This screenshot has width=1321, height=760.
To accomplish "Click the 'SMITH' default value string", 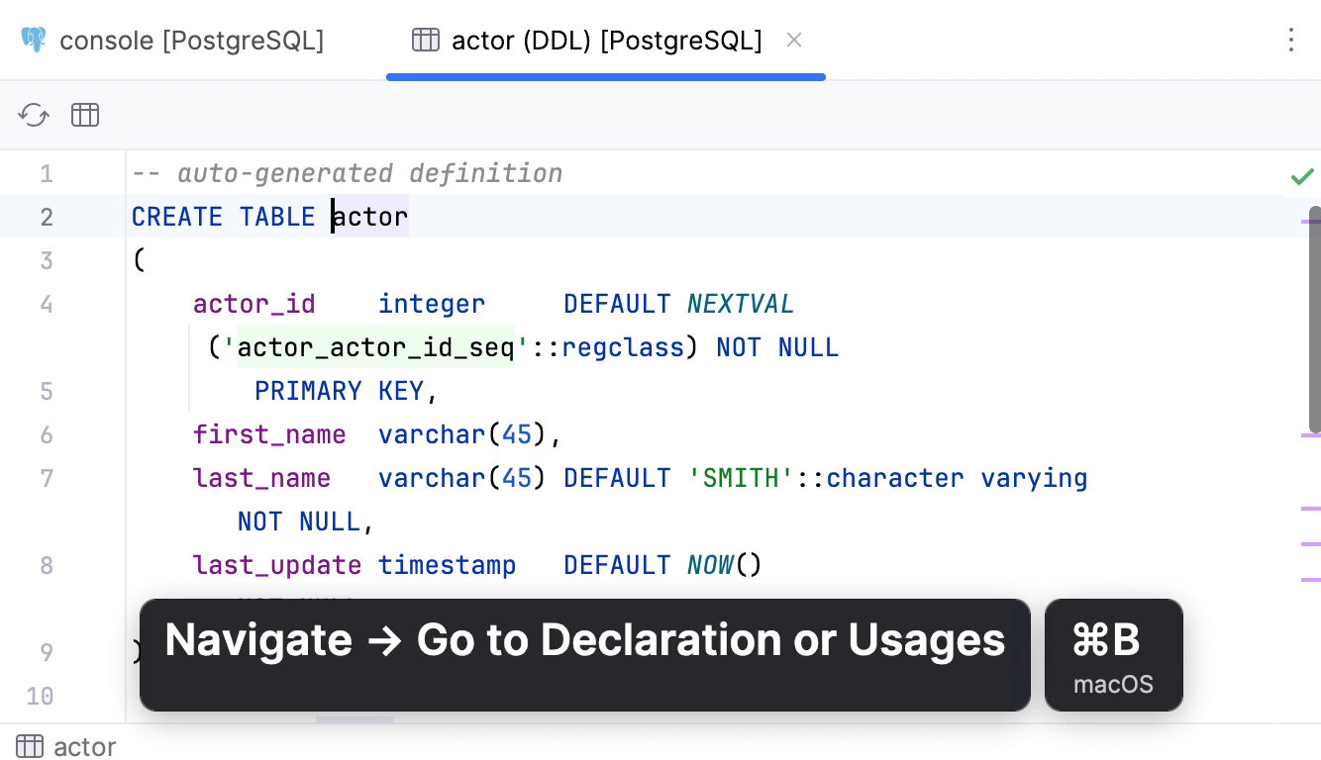I will pyautogui.click(x=741, y=478).
